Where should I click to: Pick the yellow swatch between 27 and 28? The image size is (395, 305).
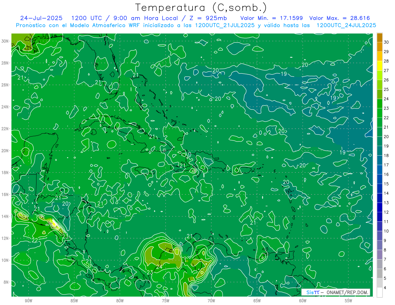pos(380,66)
